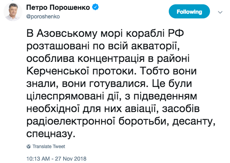Click the phrase 'розташовані по всій акваторії'

(103, 46)
